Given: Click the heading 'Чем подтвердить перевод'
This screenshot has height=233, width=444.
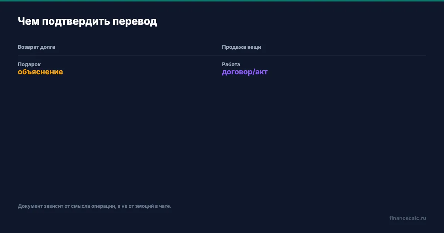Looking at the screenshot, I should 87,21.
